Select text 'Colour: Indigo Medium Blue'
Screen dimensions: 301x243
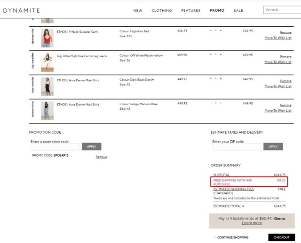138,104
